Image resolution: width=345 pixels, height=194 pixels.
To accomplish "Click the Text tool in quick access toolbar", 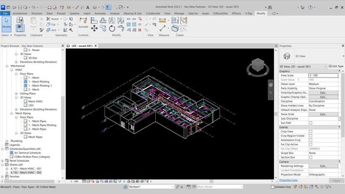I will [87, 7].
